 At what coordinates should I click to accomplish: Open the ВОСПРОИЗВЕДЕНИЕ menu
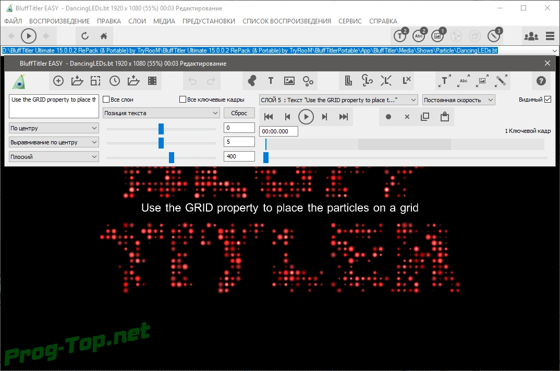pyautogui.click(x=59, y=21)
